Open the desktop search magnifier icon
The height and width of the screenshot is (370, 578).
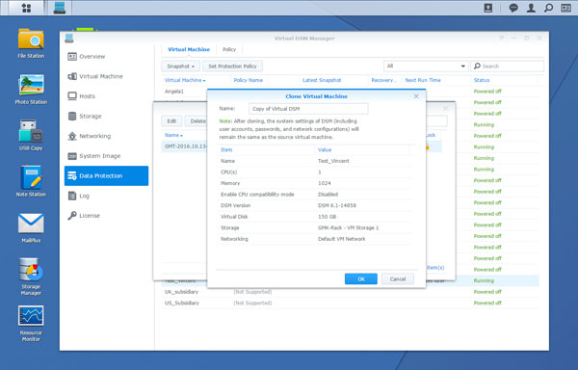click(548, 8)
